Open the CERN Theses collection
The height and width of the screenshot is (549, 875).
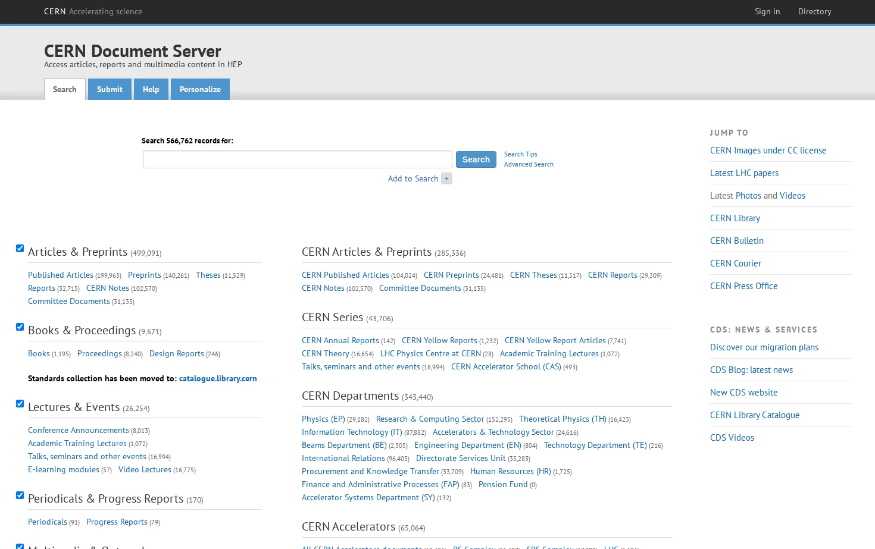[533, 275]
